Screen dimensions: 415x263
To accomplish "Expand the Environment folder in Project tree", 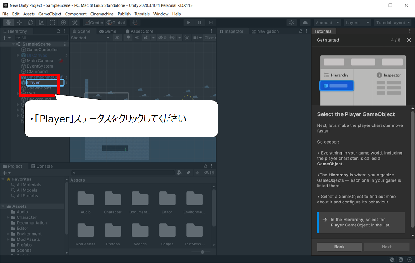I will pos(8,234).
